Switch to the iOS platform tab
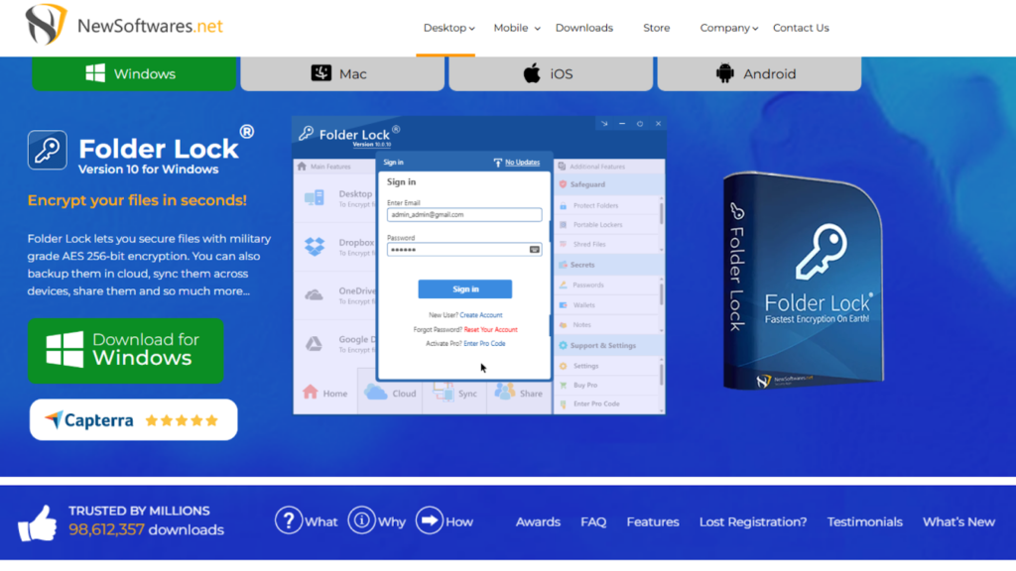 pyautogui.click(x=551, y=73)
